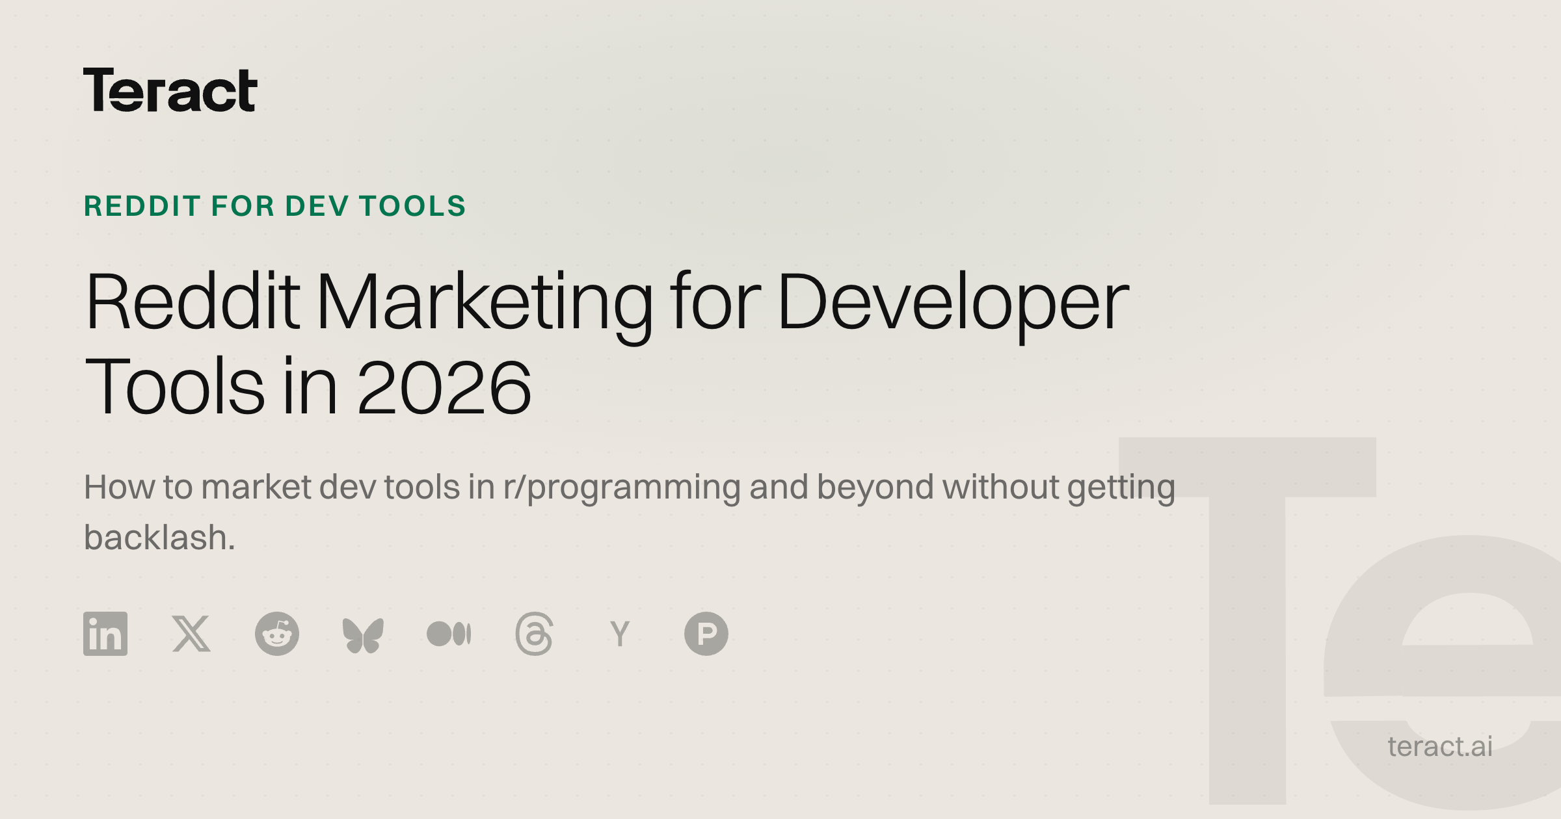Click the X (Twitter) icon
The height and width of the screenshot is (819, 1561).
coord(191,634)
